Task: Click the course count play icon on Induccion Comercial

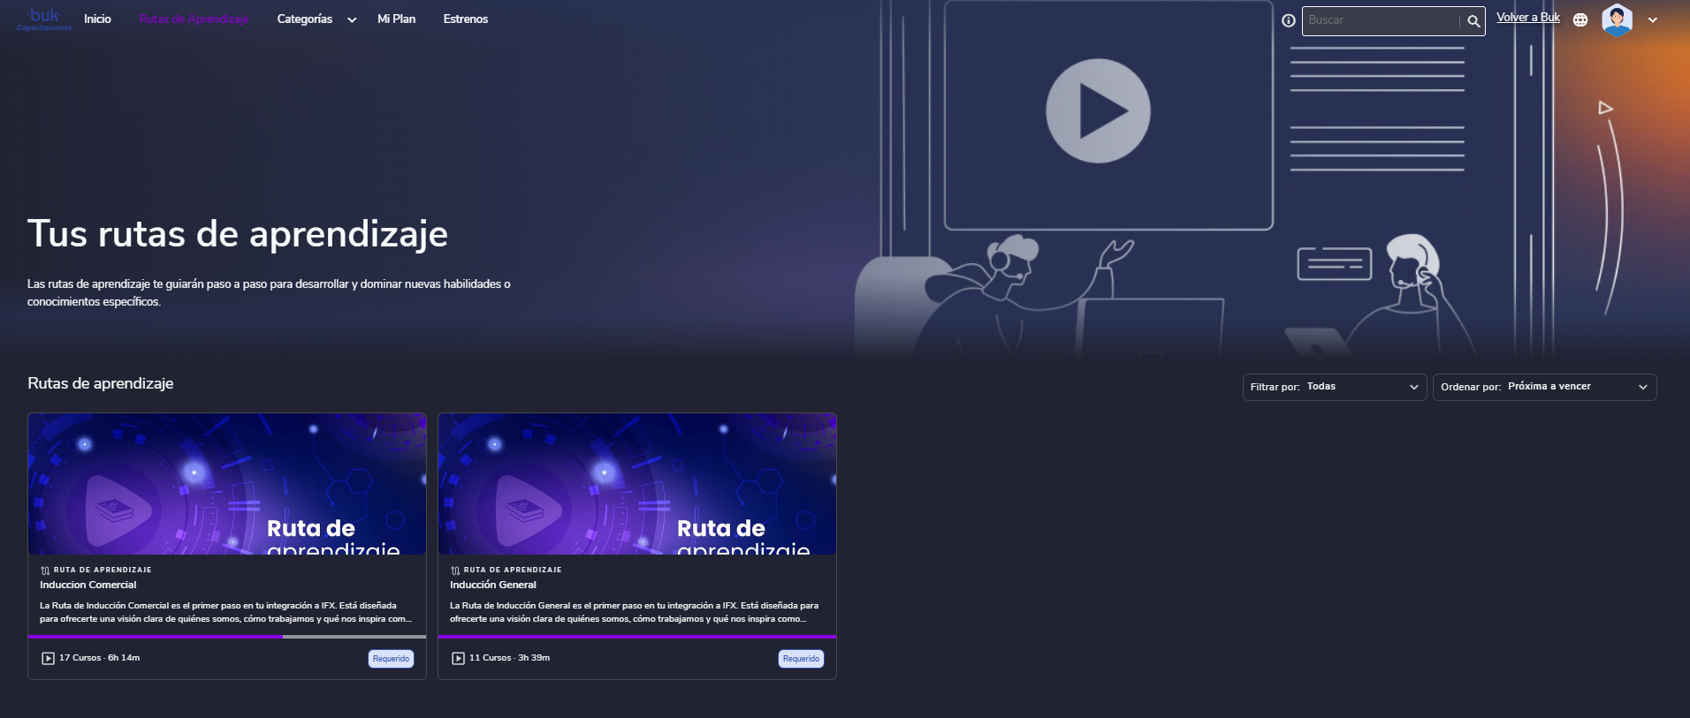Action: 48,658
